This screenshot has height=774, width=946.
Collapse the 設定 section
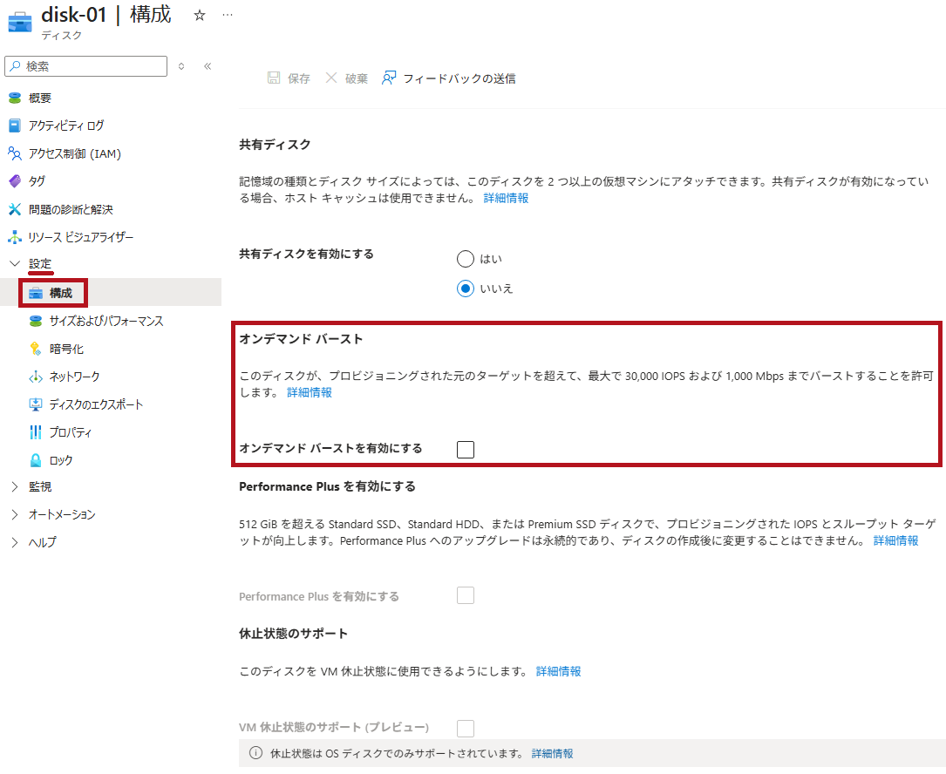tap(15, 263)
